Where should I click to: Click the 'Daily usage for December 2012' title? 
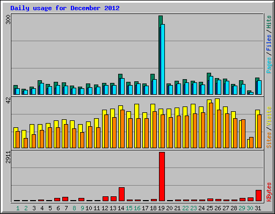pyautogui.click(x=65, y=8)
